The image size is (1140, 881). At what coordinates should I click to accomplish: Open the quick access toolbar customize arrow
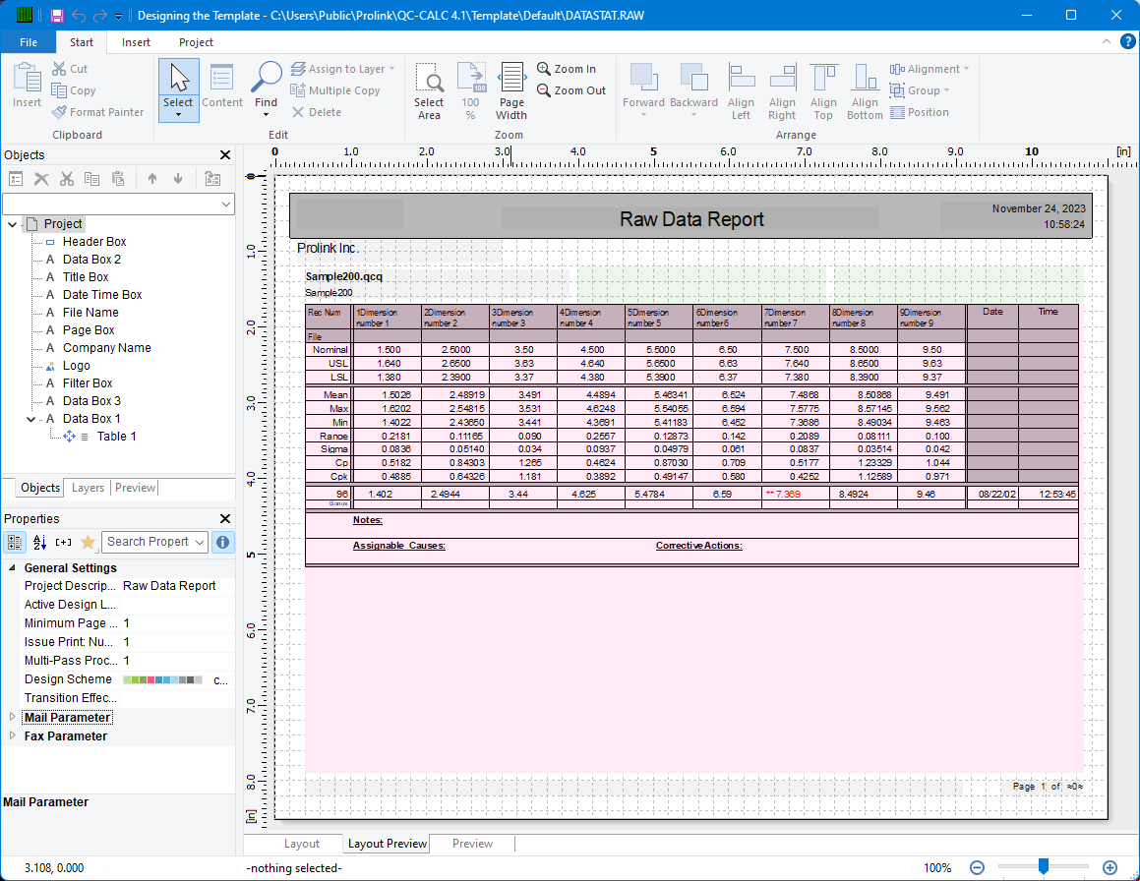[118, 16]
